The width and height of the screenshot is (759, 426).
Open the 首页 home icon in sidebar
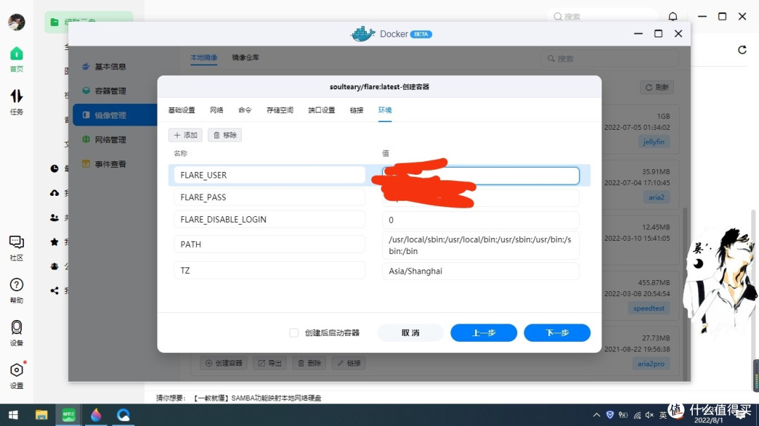[16, 59]
